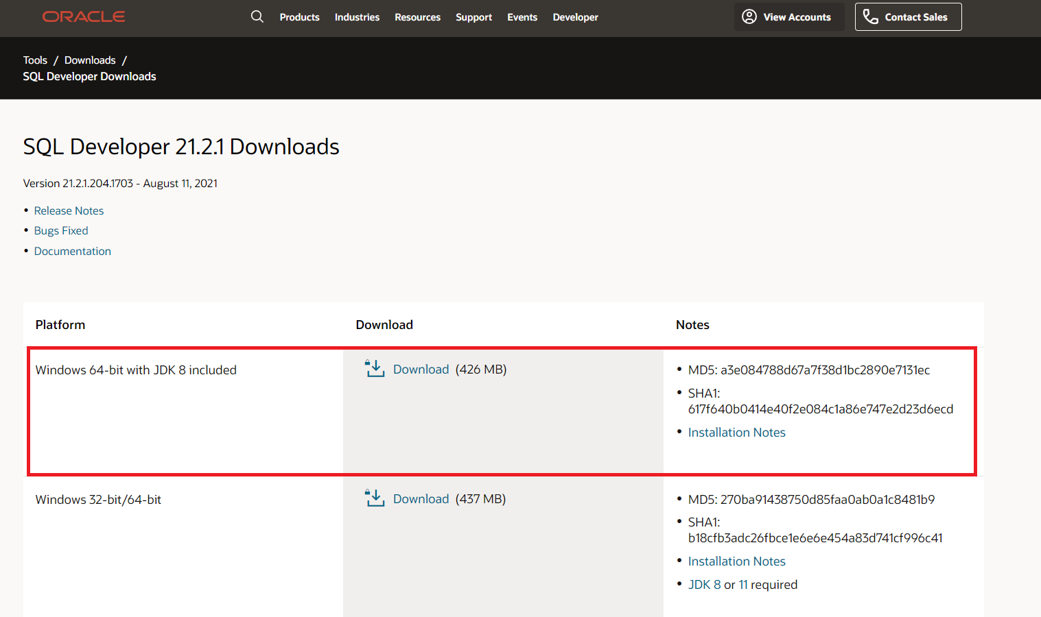
Task: Select 'Windows 32-bit/64-bit' platform text
Action: [98, 500]
